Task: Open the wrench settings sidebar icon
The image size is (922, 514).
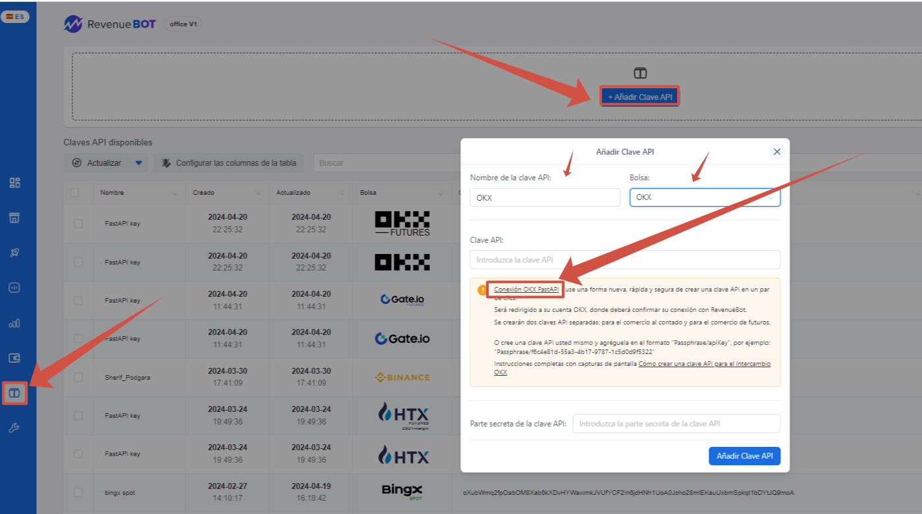Action: (14, 428)
